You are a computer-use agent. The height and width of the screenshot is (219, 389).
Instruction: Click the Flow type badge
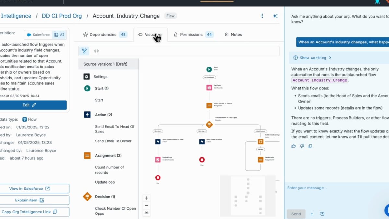tap(170, 16)
